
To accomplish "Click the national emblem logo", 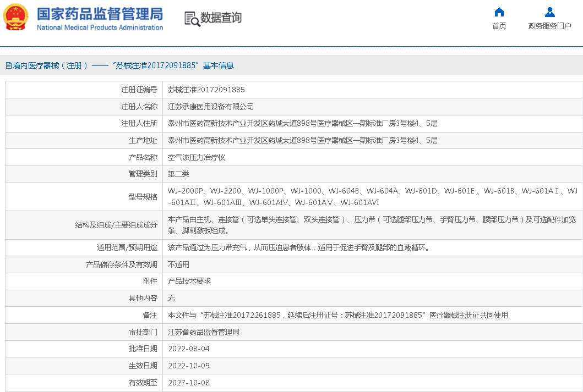I will tap(15, 18).
